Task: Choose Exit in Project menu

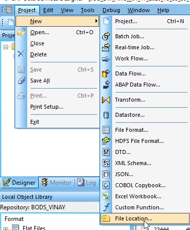Action: (57, 122)
